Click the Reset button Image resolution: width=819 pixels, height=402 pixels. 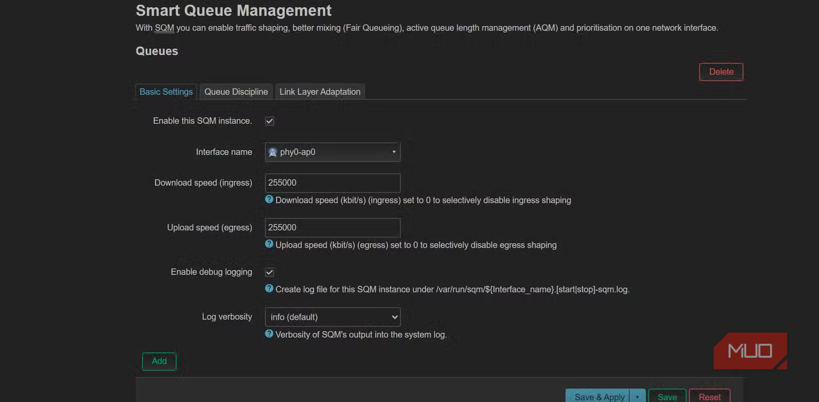(709, 397)
